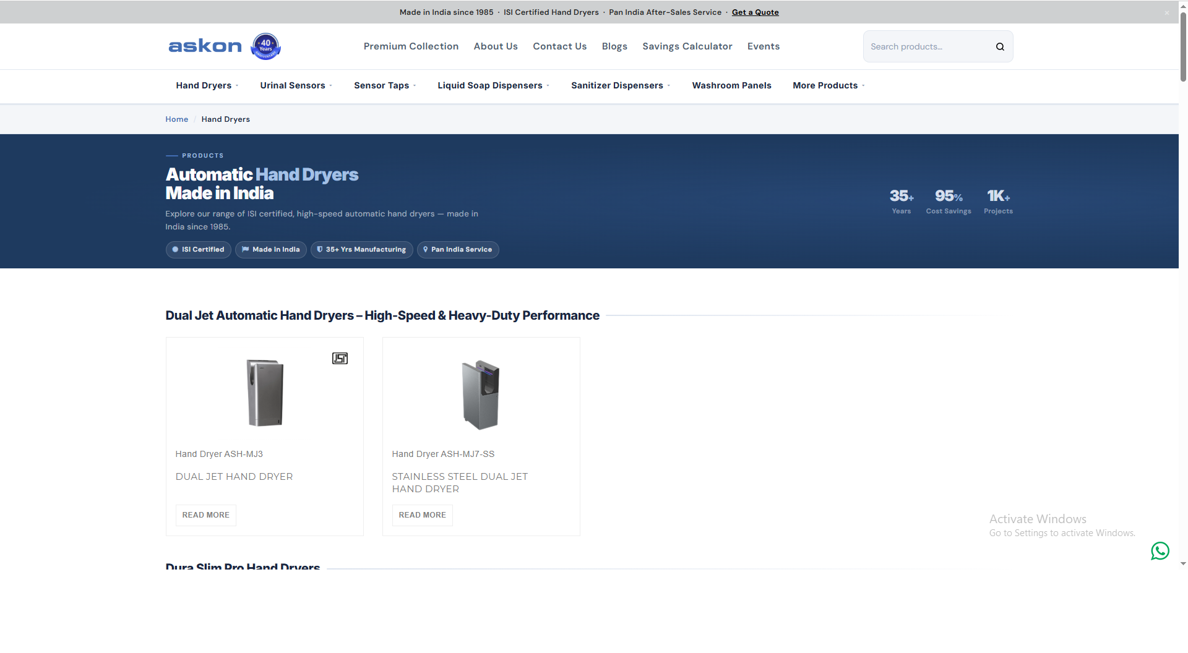Open the ASH-MJ7-SS hand dryer image

[481, 395]
